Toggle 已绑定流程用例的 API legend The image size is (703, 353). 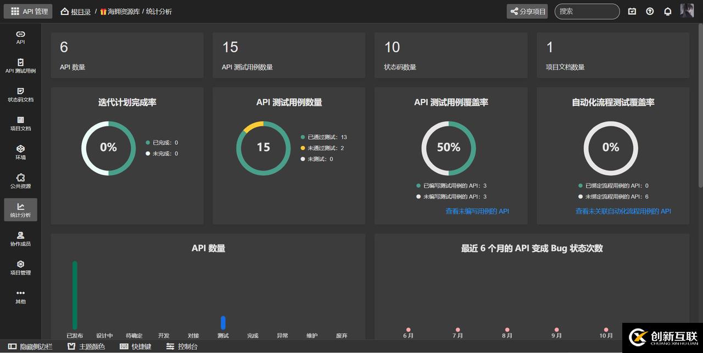pyautogui.click(x=613, y=186)
